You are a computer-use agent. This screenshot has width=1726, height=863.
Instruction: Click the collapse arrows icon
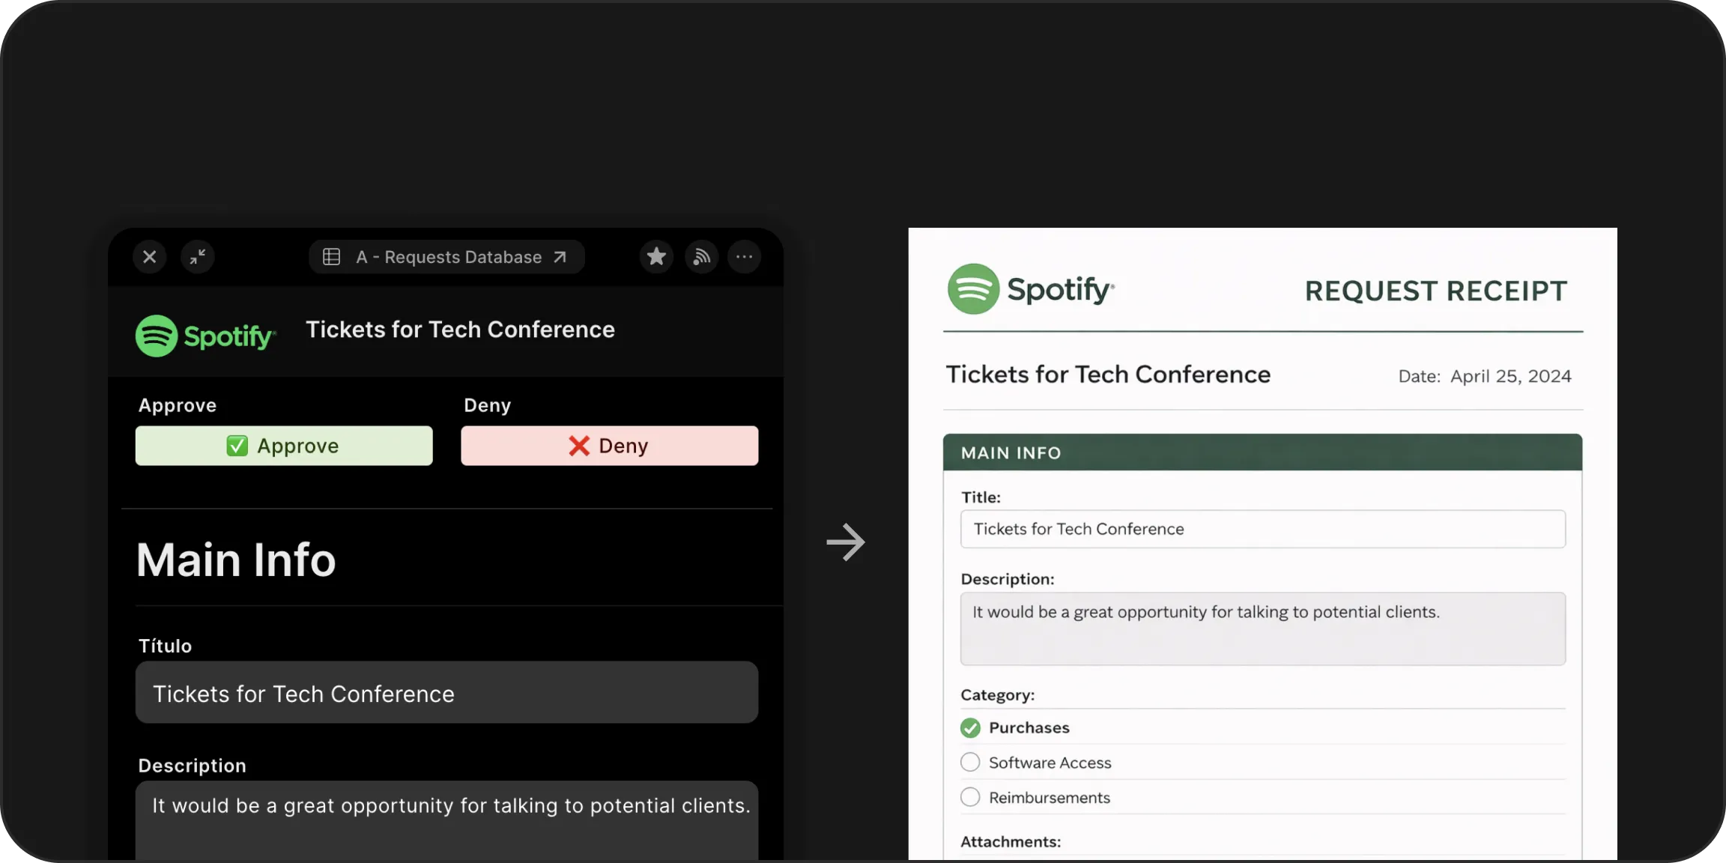click(198, 257)
